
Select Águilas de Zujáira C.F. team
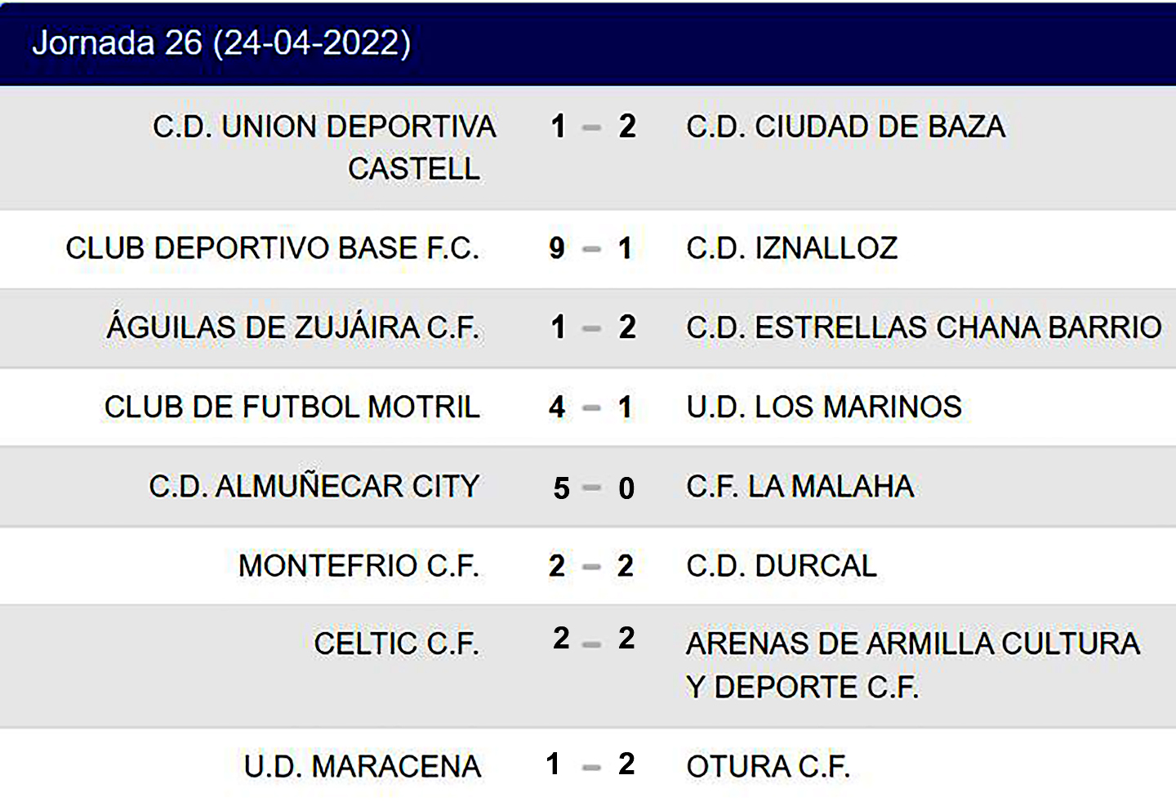tap(293, 327)
